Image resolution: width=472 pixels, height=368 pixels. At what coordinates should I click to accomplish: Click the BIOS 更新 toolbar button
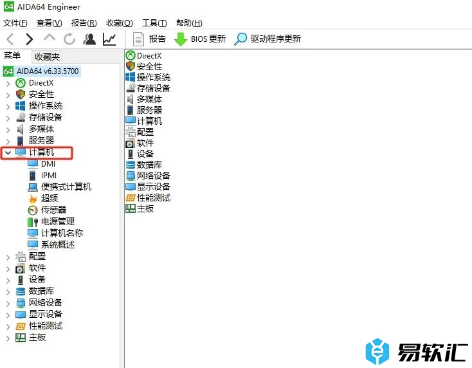pyautogui.click(x=200, y=39)
